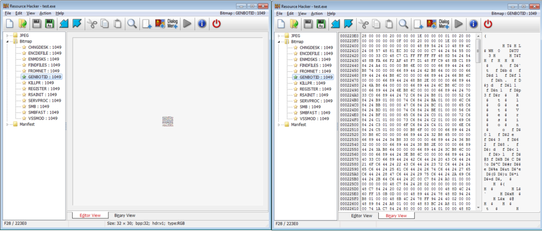The width and height of the screenshot is (542, 231).
Task: Click Add image resource icon, left window
Action: pyautogui.click(x=159, y=24)
